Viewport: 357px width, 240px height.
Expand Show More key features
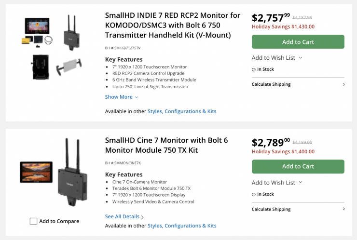(x=122, y=97)
